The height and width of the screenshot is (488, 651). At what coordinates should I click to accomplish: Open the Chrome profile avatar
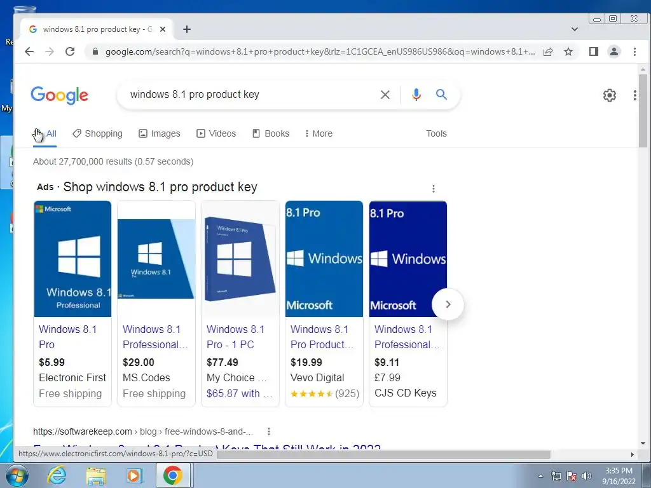614,51
